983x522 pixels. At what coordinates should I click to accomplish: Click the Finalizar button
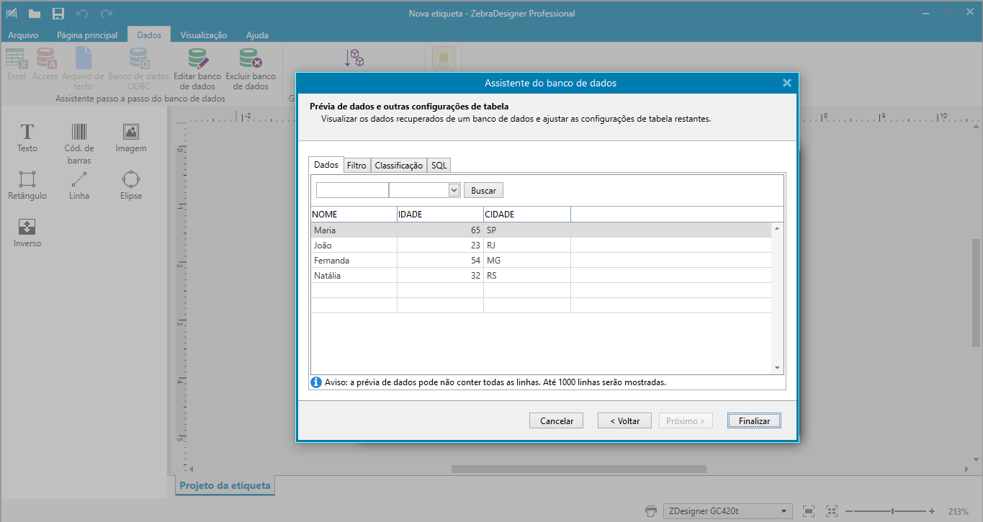tap(753, 420)
